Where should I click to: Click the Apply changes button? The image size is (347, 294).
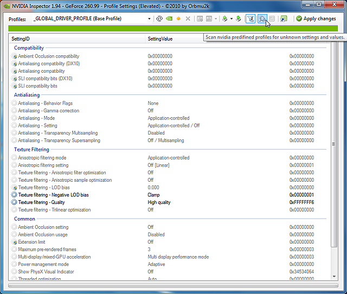[316, 19]
